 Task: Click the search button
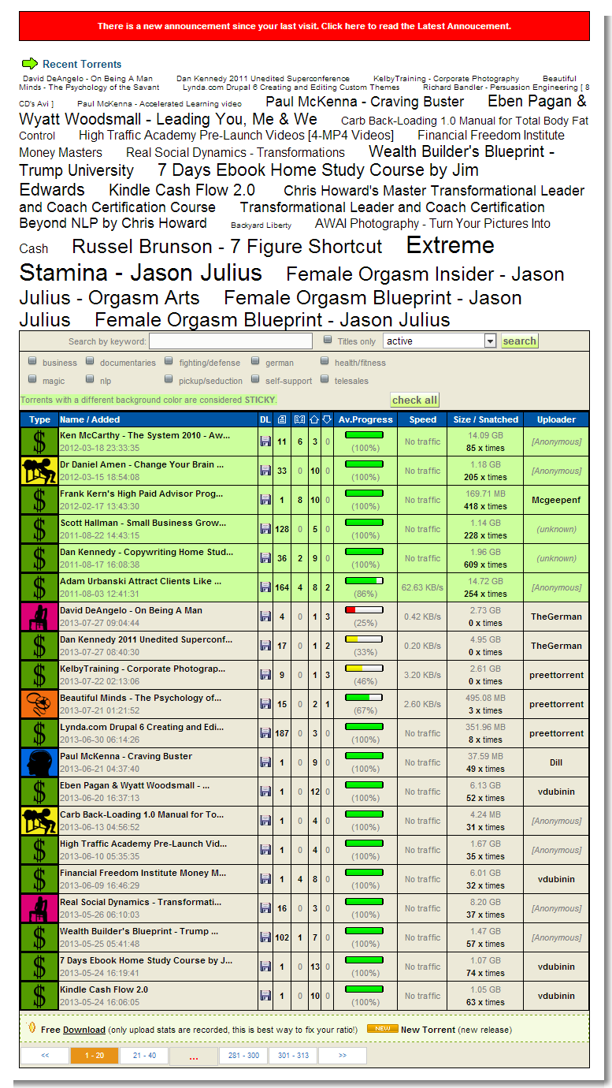click(x=520, y=341)
